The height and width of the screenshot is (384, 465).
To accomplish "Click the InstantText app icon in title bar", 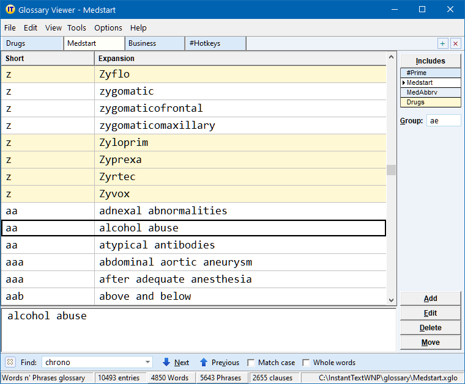I will point(10,10).
